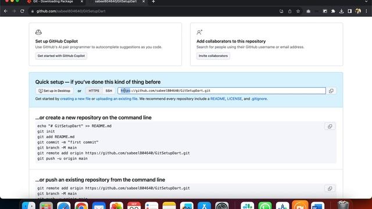
Task: Open Safari from the Dock
Action: [64, 206]
